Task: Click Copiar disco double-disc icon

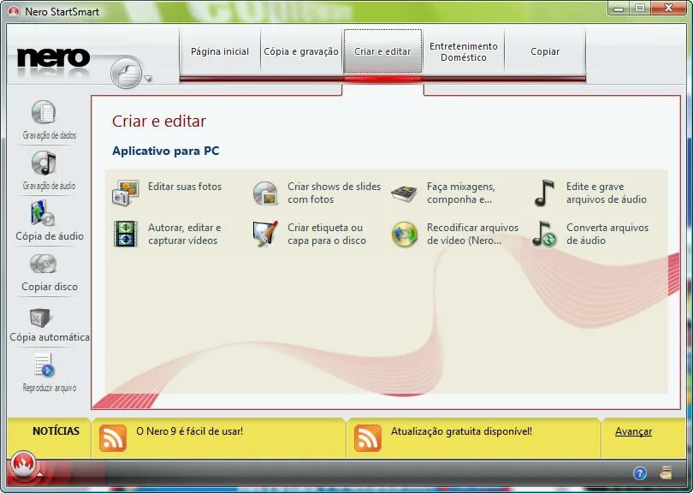Action: 43,264
